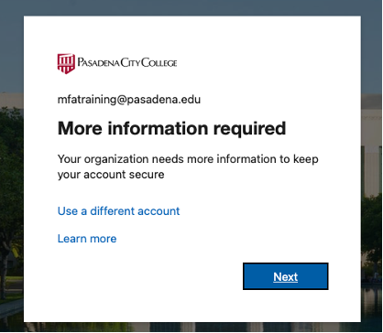Click 'your account secure' in the description
This screenshot has width=383, height=333.
point(111,175)
